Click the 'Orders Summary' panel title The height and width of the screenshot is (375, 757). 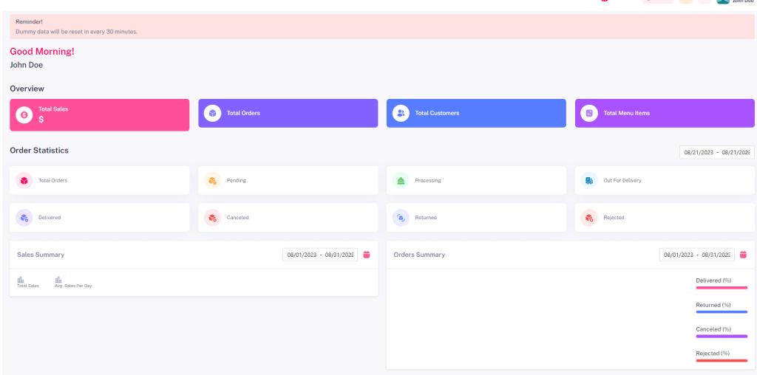419,255
